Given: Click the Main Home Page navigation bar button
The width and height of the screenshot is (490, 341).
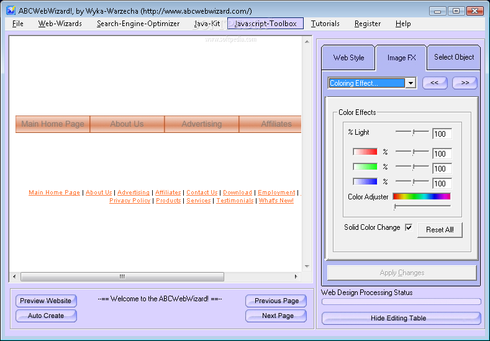Looking at the screenshot, I should (53, 124).
